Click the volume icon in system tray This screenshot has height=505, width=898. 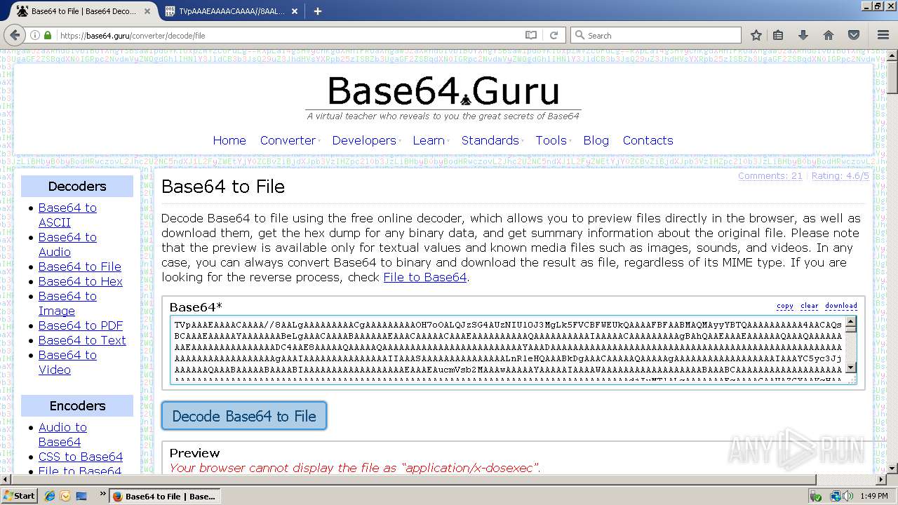pyautogui.click(x=848, y=496)
